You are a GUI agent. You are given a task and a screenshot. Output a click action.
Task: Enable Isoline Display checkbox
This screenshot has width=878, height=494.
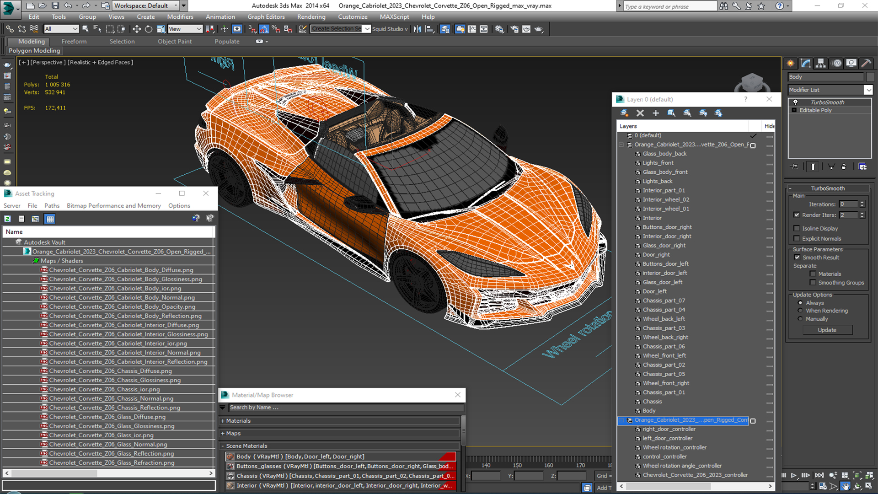[797, 228]
